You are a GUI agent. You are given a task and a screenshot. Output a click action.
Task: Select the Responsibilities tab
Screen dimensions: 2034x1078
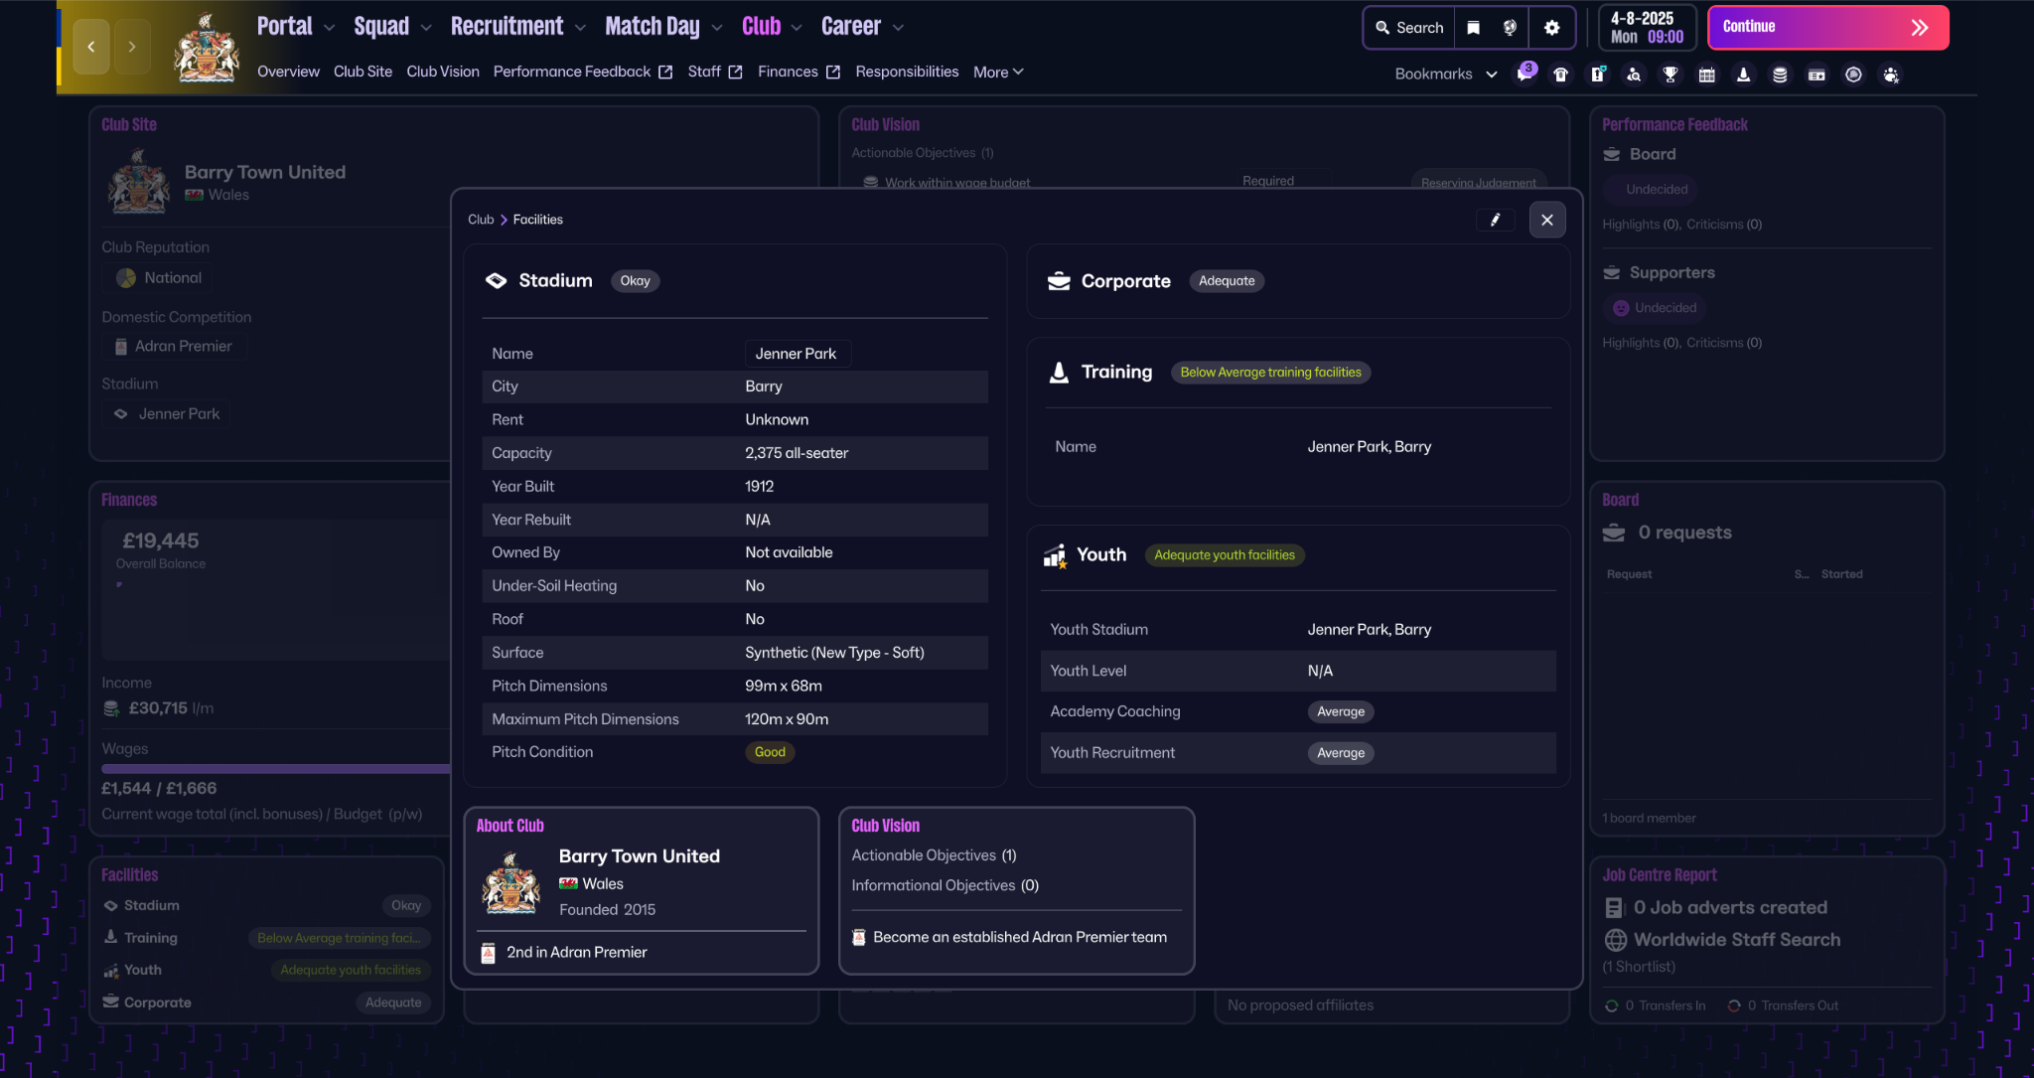(x=905, y=72)
